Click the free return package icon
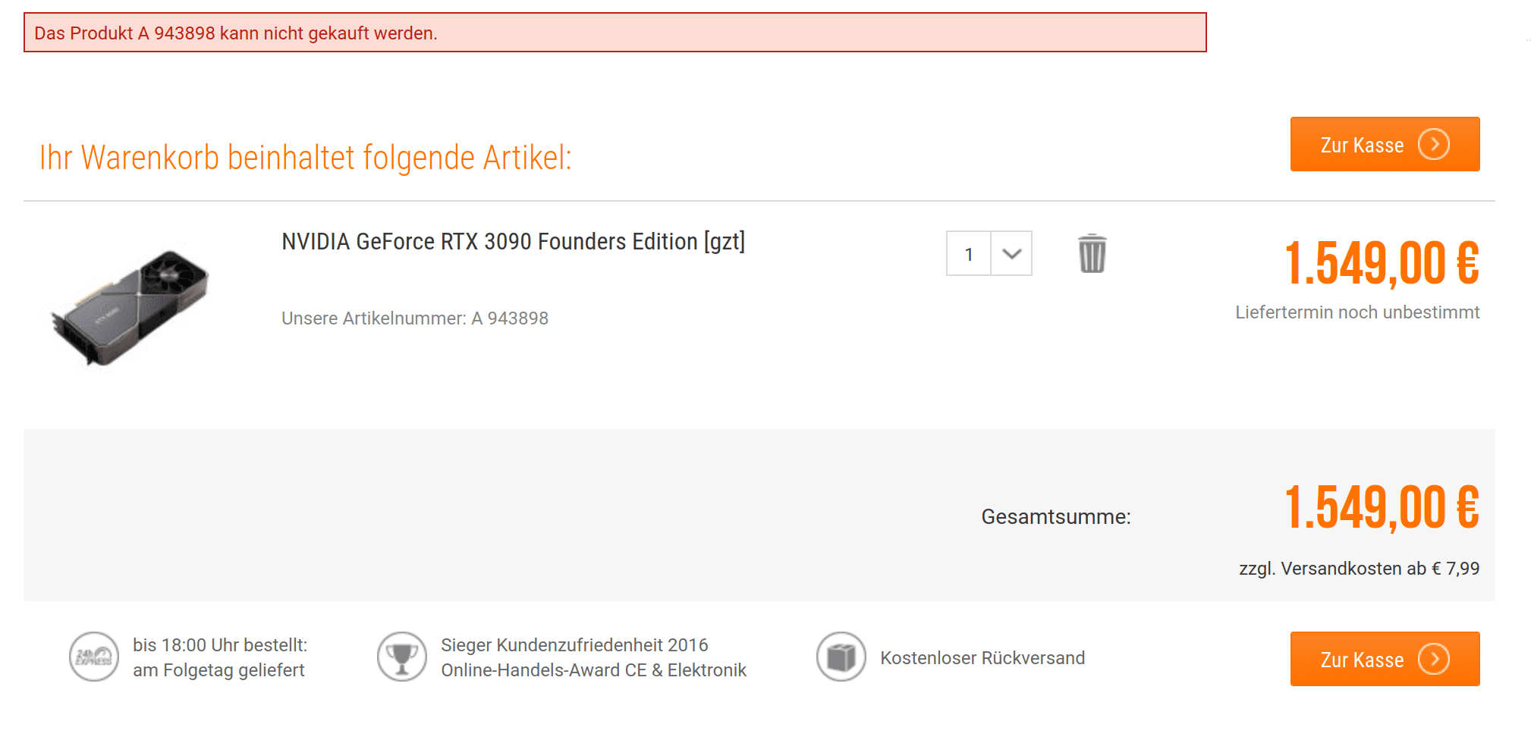 841,657
